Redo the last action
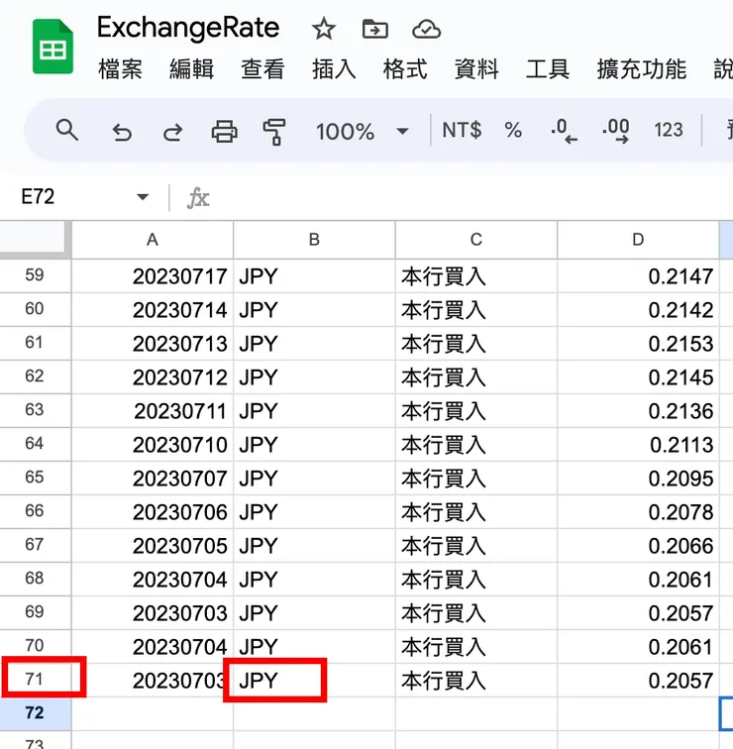The height and width of the screenshot is (749, 733). coord(173,132)
